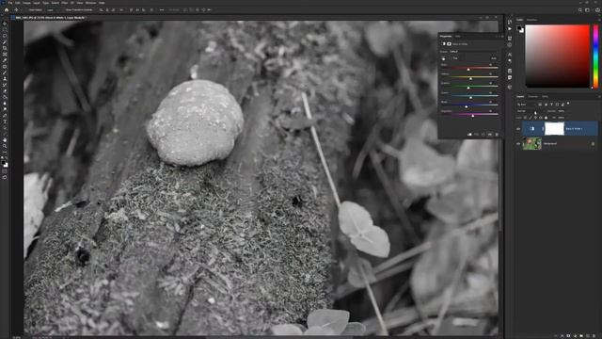The image size is (602, 339).
Task: Select the Eraser tool
Action: tap(5, 91)
